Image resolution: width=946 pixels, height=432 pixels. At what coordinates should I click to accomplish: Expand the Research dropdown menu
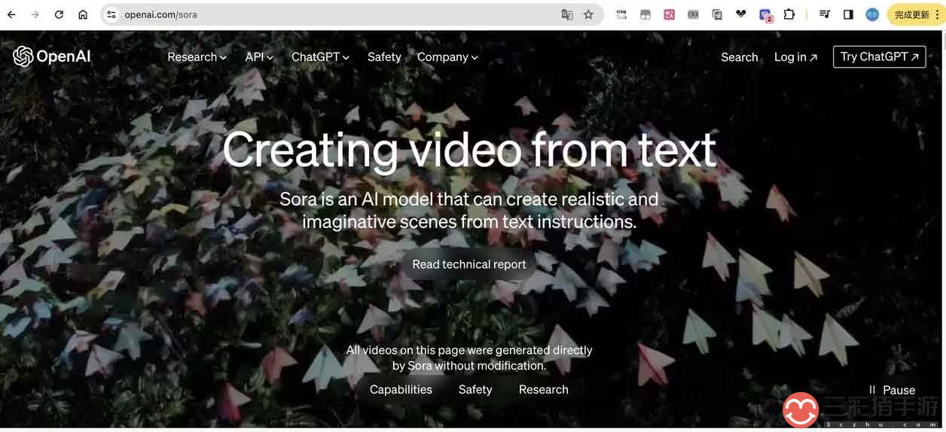coord(197,57)
